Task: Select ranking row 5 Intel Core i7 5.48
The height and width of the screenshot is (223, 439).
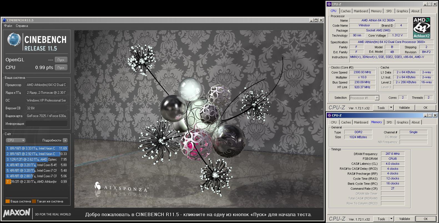Action: coord(37,171)
